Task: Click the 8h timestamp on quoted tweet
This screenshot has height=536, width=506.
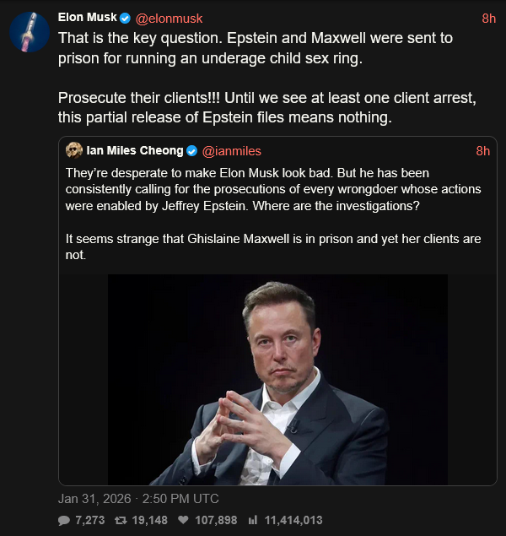Action: coord(482,151)
